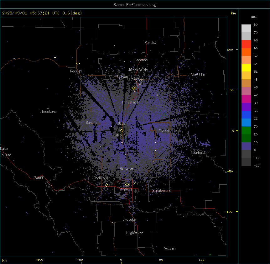
Task: Select the red 60-65 dBZ legend swatch
Action: [246, 44]
